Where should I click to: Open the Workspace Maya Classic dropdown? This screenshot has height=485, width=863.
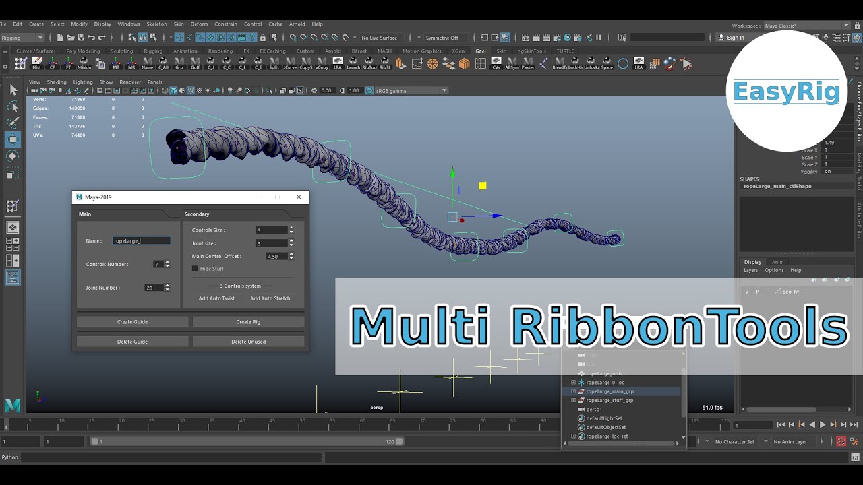pos(806,26)
